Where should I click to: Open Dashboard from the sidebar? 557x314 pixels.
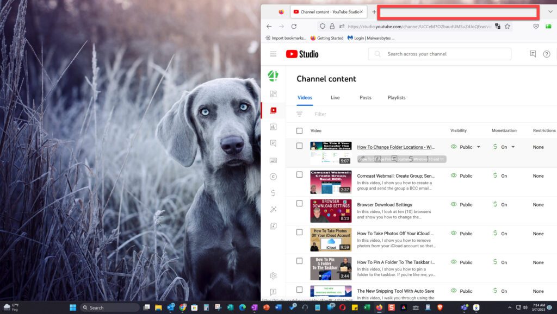tap(273, 93)
